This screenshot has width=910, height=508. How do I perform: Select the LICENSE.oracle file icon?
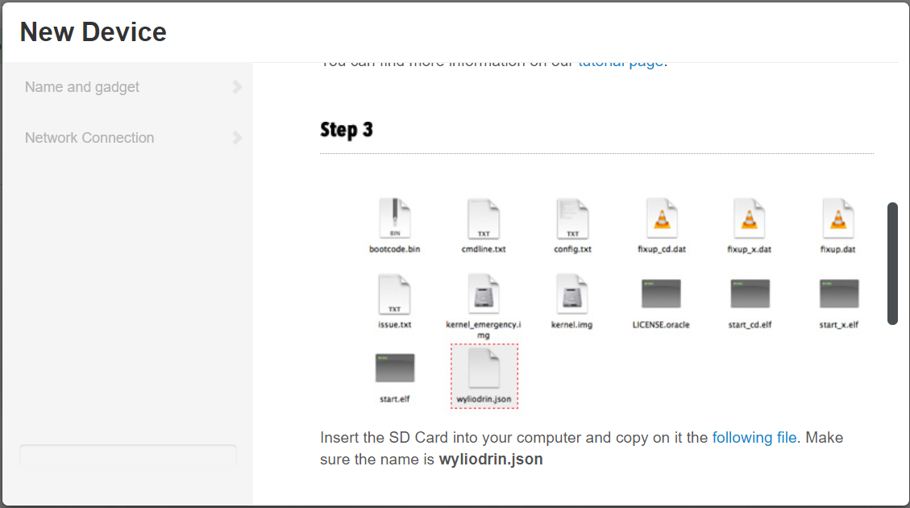(661, 294)
